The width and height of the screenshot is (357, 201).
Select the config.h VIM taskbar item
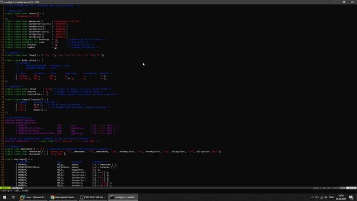[123, 197]
